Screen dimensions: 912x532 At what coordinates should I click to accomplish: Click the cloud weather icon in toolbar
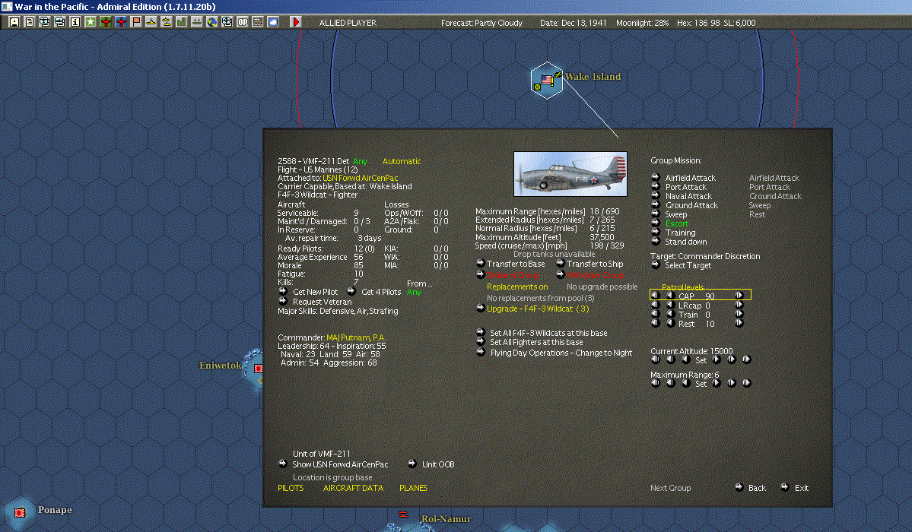point(273,22)
